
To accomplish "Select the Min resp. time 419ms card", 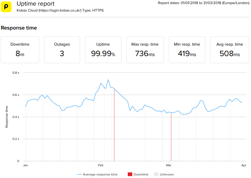I will coord(187,50).
